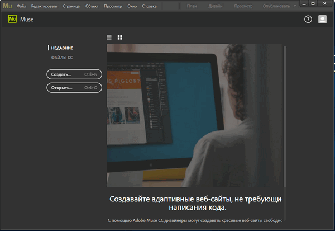Open the Справка menu
The width and height of the screenshot is (335, 231).
tap(149, 6)
